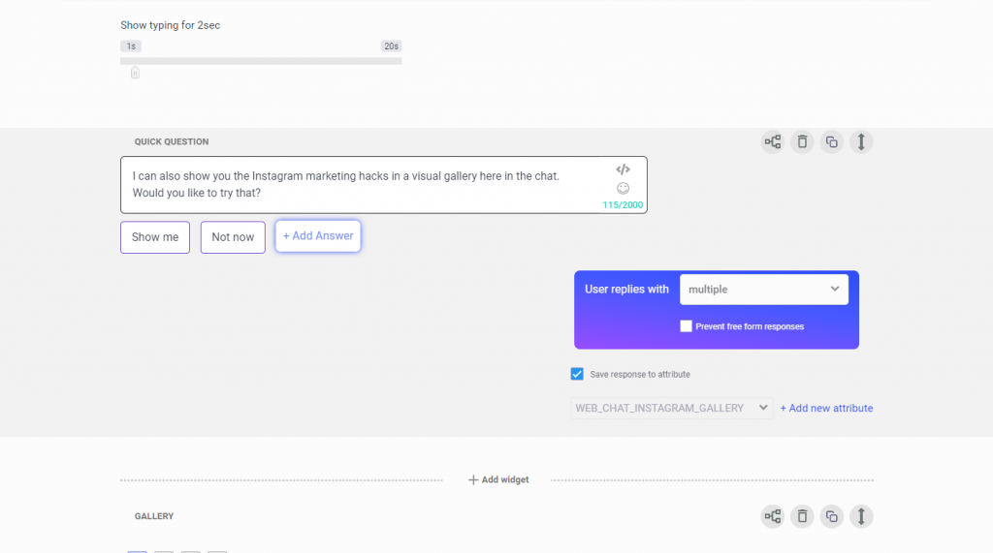Open the Gallery widget's flow connection icon
The width and height of the screenshot is (993, 553).
point(773,516)
